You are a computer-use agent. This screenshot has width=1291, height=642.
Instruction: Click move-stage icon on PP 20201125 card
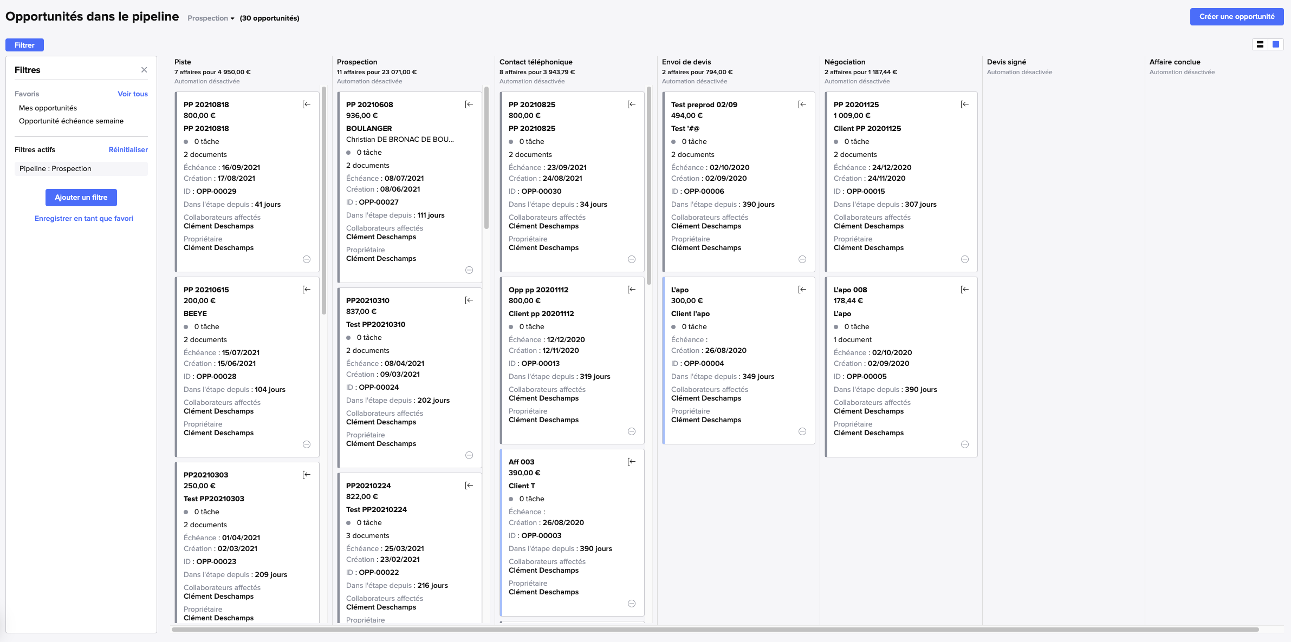[965, 104]
